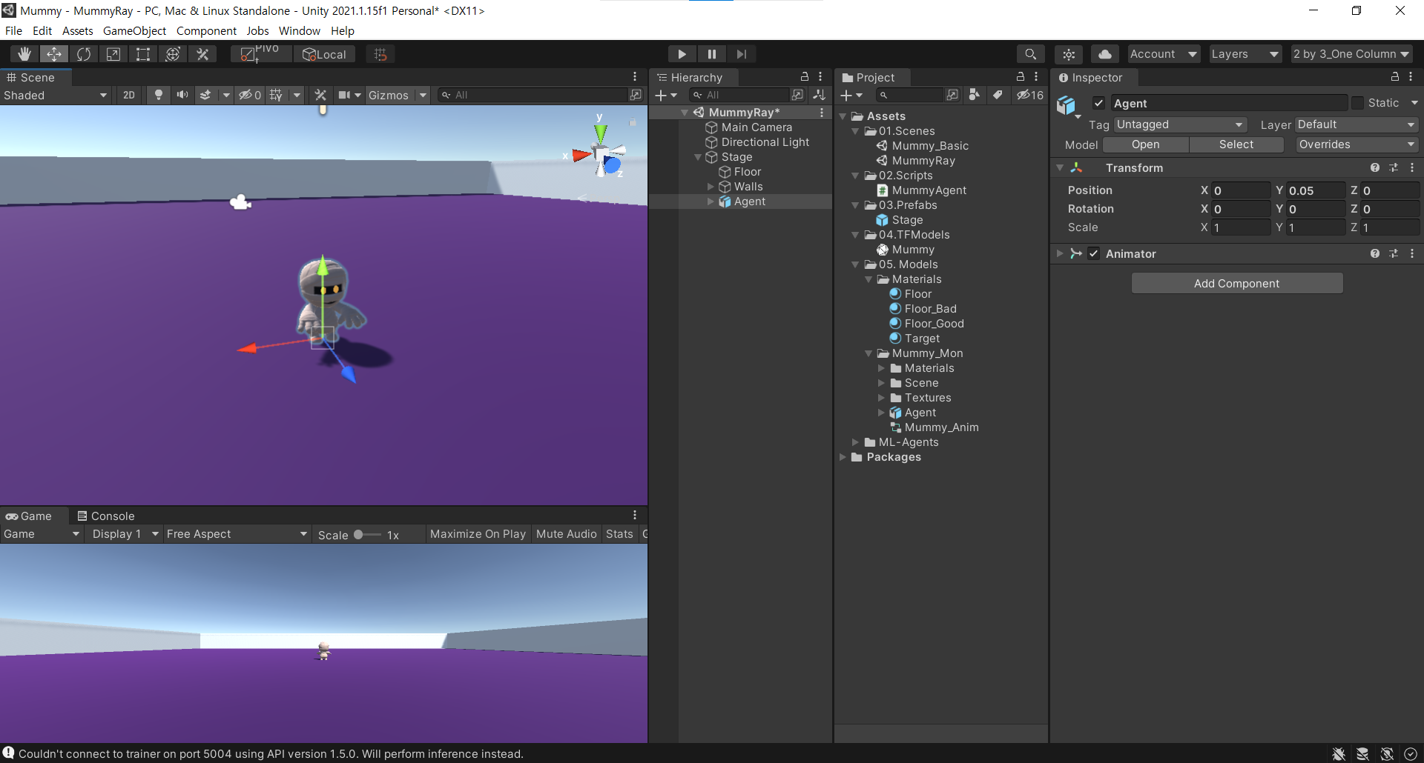
Task: Toggle scene effects icon
Action: 205,95
